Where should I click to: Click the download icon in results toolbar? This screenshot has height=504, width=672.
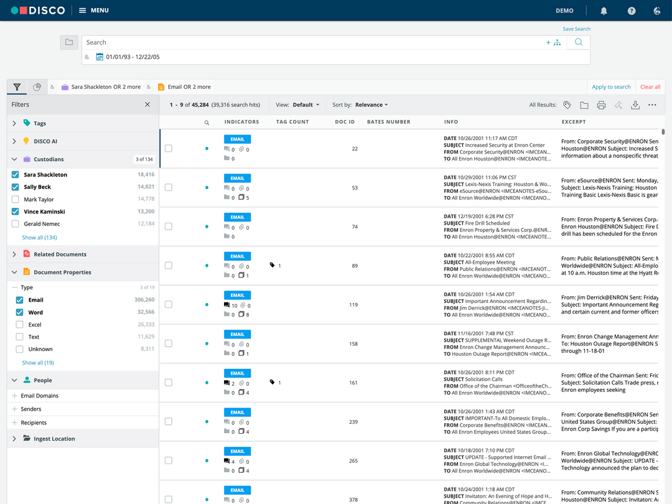tap(635, 105)
